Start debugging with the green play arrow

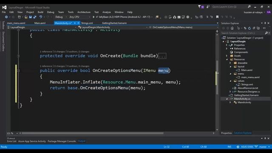tap(93, 17)
